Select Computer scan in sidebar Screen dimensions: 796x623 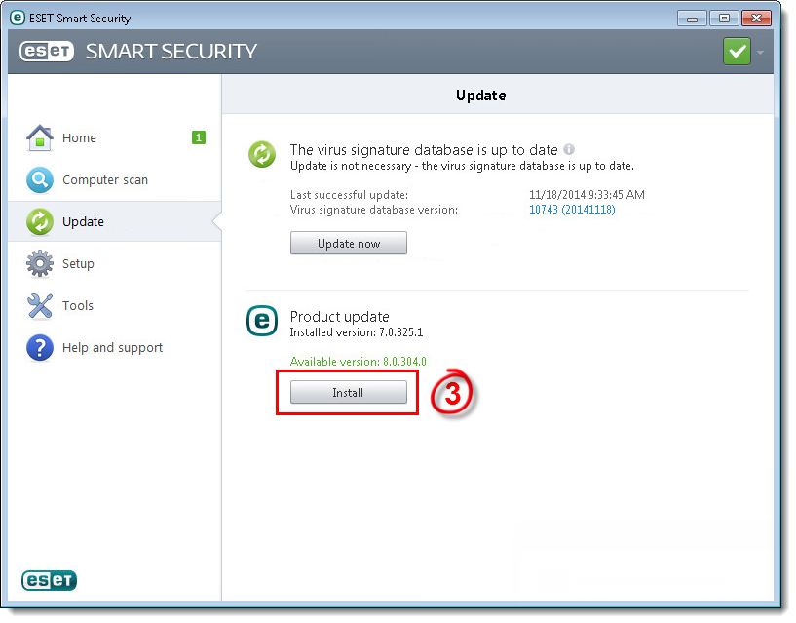click(x=105, y=180)
